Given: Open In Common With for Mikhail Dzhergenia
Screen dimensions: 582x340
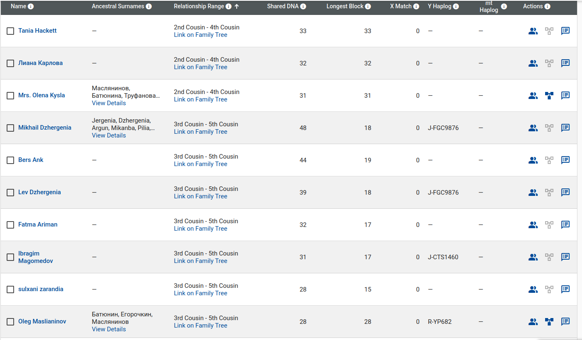Looking at the screenshot, I should (533, 128).
